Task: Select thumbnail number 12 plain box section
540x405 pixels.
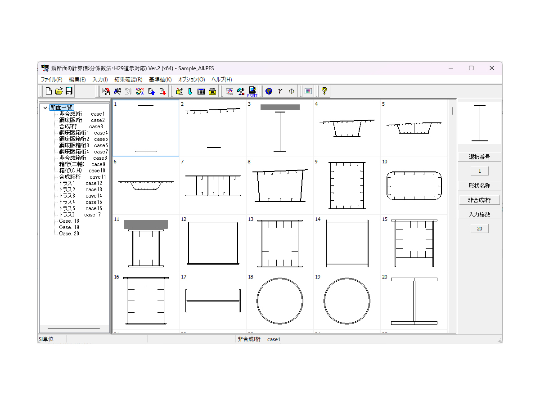Action: point(213,243)
